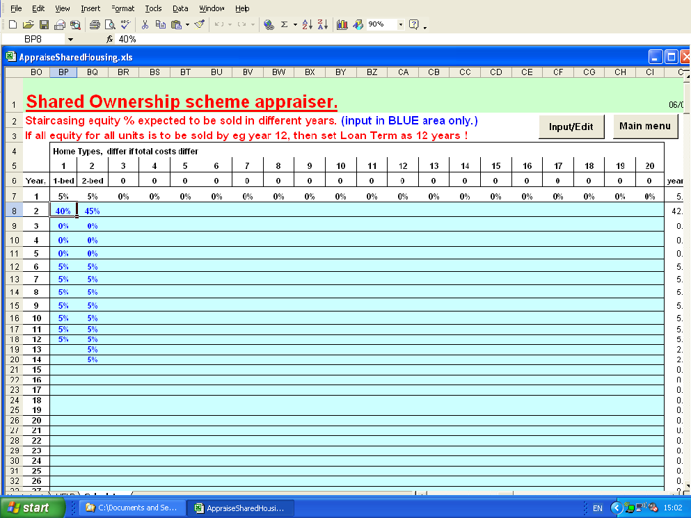The width and height of the screenshot is (691, 518).
Task: Open the Insert menu
Action: (90, 8)
